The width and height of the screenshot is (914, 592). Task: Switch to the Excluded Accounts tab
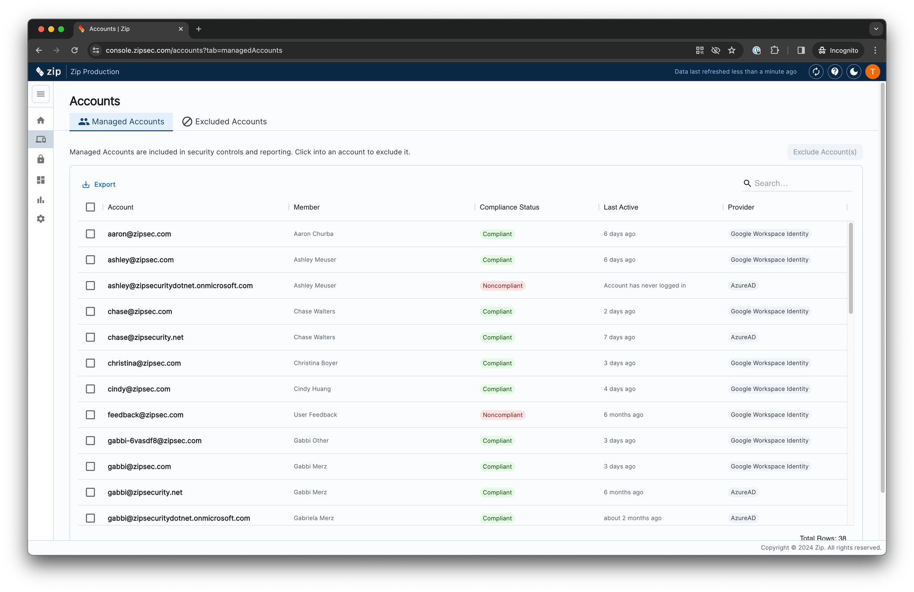[224, 121]
